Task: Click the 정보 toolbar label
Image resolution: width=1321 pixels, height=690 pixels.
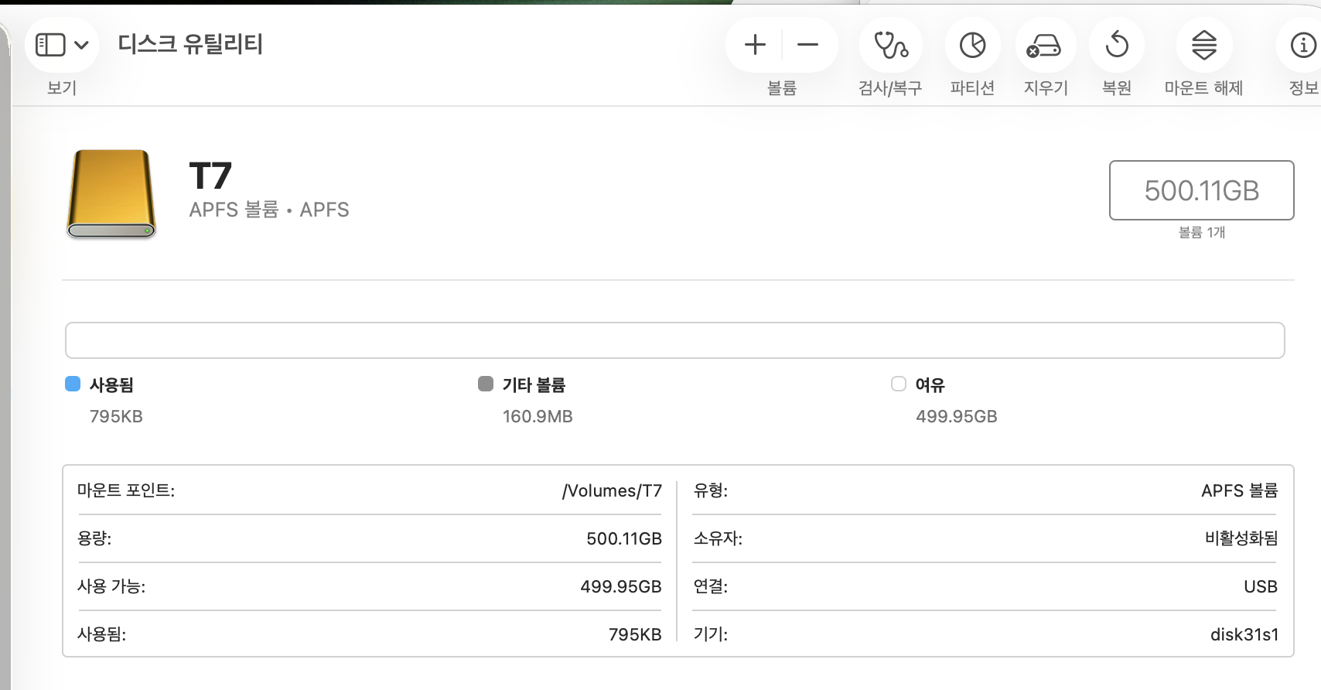Action: [x=1304, y=87]
